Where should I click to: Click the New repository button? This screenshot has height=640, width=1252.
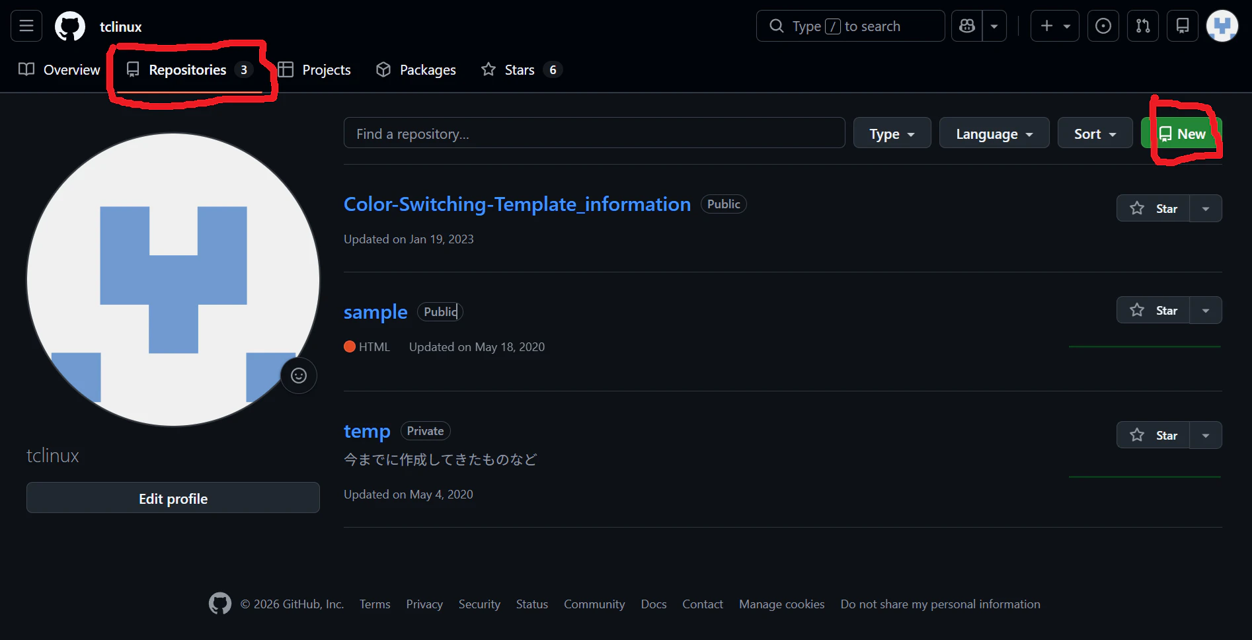[x=1182, y=133]
